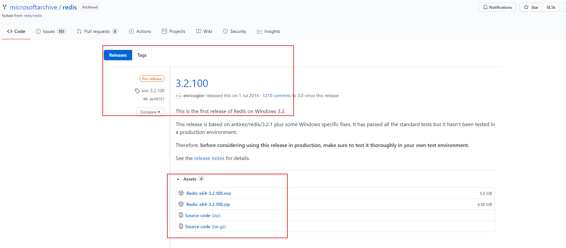Click the enricogior avatar image
566x248 pixels.
(178, 96)
